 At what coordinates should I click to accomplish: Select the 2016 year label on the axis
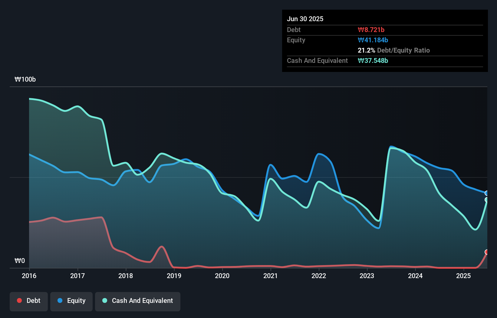click(x=29, y=276)
